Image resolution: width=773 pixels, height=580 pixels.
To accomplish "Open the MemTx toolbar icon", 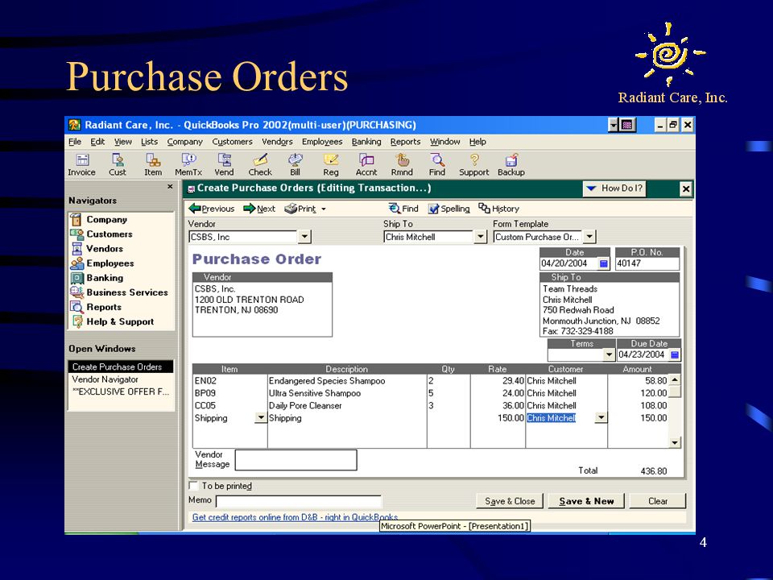I will click(x=188, y=164).
